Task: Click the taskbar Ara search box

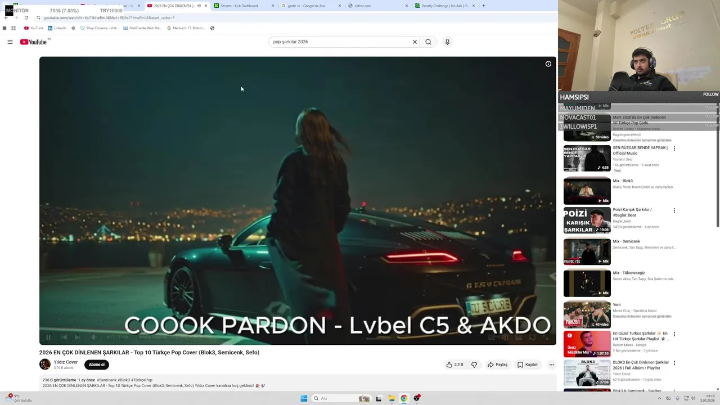Action: [x=342, y=398]
